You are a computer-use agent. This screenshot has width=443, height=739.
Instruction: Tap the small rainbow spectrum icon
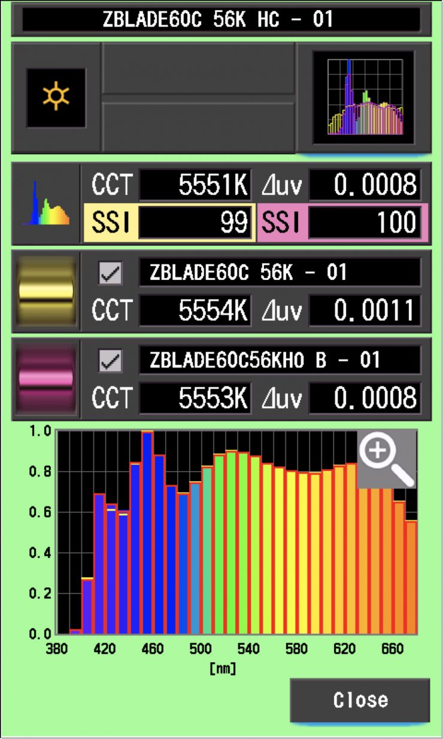point(45,204)
